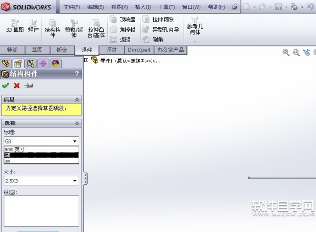Select the sketch line endpoint in viewport
Screen dimensions: 316x232
point(249,178)
